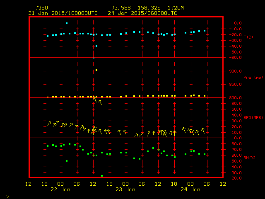Screen dimensions: 265x199
Task: Click the station ID 7350 label
Action: point(41,8)
